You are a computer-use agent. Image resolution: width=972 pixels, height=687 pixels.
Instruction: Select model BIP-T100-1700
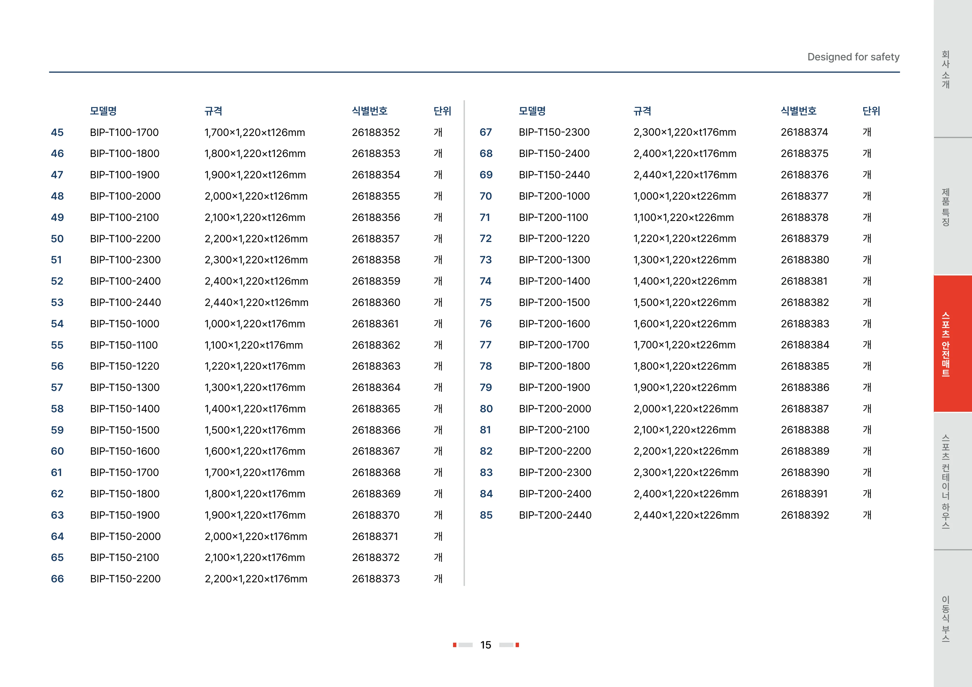coord(124,132)
